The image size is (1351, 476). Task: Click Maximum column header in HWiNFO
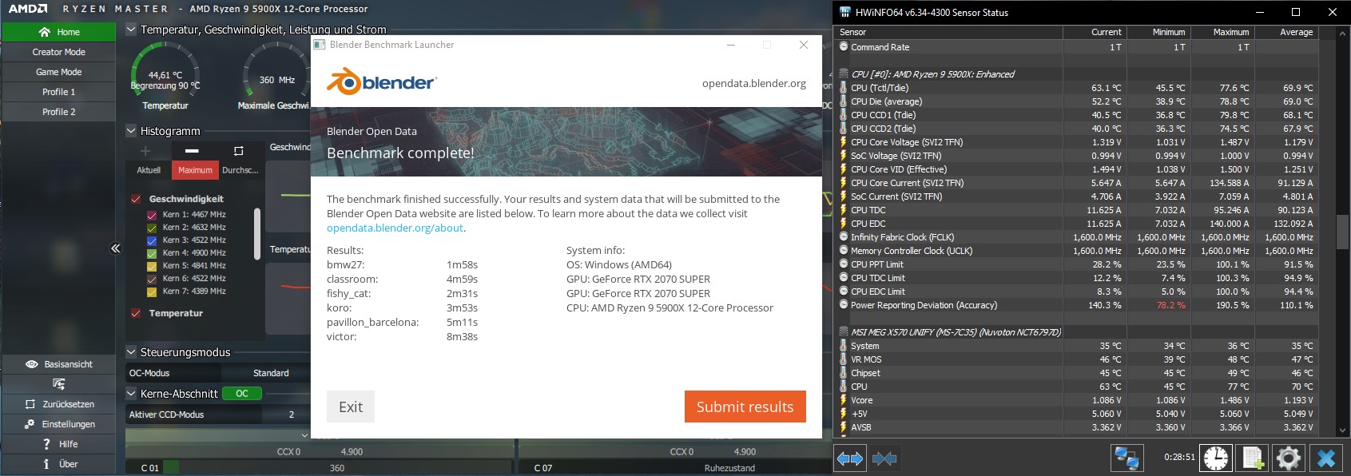click(x=1222, y=32)
